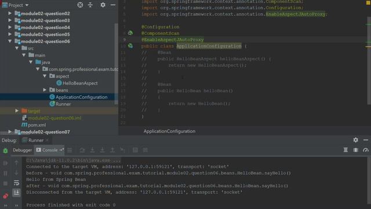The image size is (371, 209).
Task: Click the up-the-stack-trace arrow in console
Action: [16, 163]
